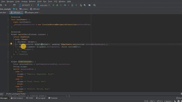Open the Messages tool window
The height and width of the screenshot is (102, 182).
click(4, 98)
